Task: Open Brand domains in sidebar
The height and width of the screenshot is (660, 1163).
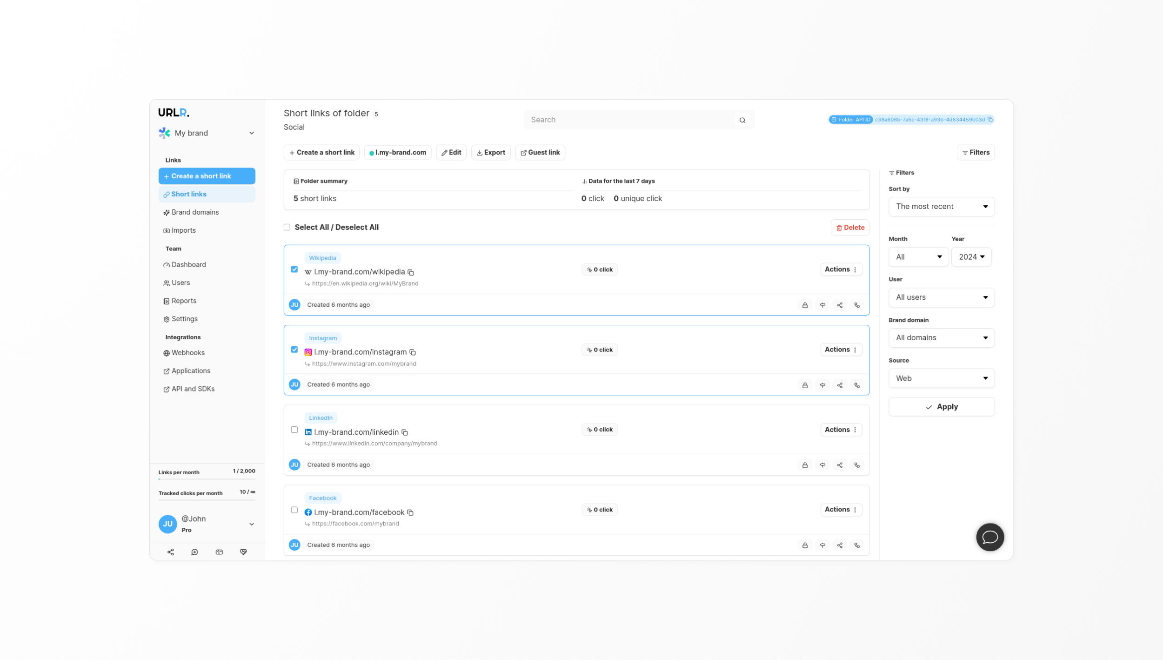Action: coord(207,212)
